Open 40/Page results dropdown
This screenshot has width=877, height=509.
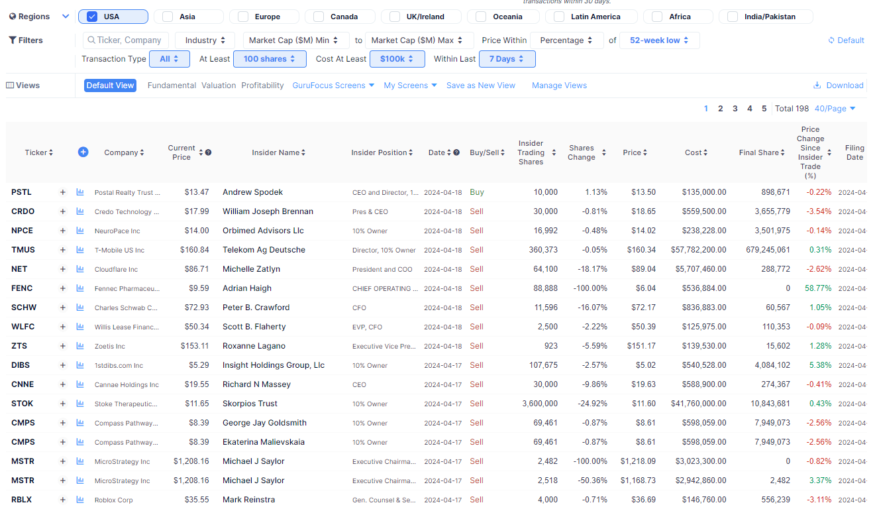pos(835,109)
